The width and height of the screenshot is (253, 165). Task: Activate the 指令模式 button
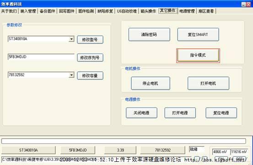[x=198, y=55]
